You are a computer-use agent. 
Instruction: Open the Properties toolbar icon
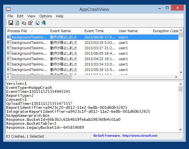click(30, 23)
